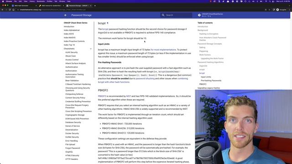
Task: Click the OWASP logo in the blue header
Action: [65, 15]
